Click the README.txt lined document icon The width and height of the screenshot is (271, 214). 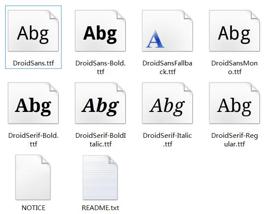(x=100, y=177)
